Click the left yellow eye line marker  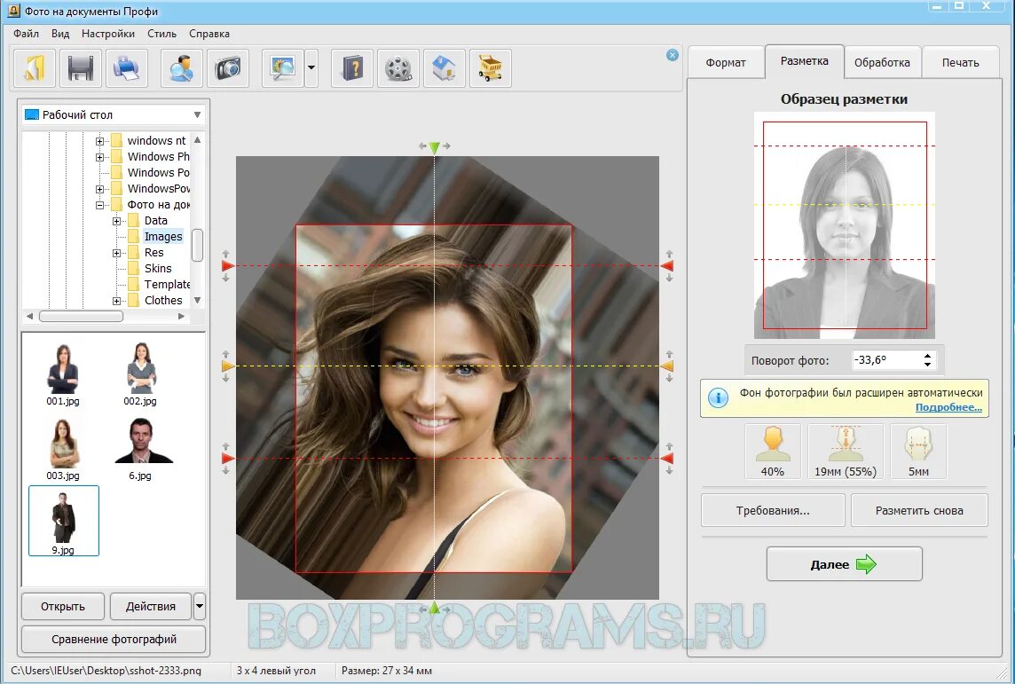[227, 366]
